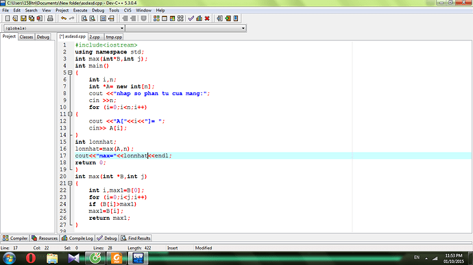Image resolution: width=473 pixels, height=265 pixels.
Task: Open the empty function list dropdown
Action: [186, 28]
